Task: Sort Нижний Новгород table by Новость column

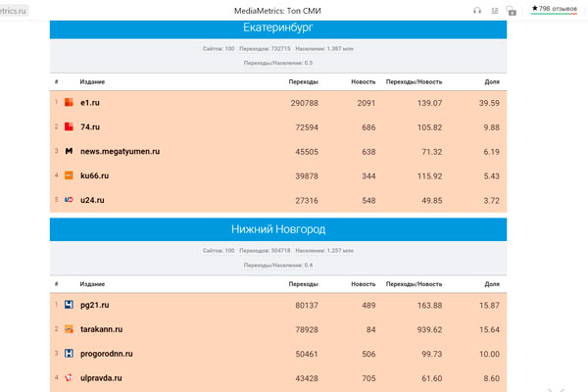Action: click(363, 283)
